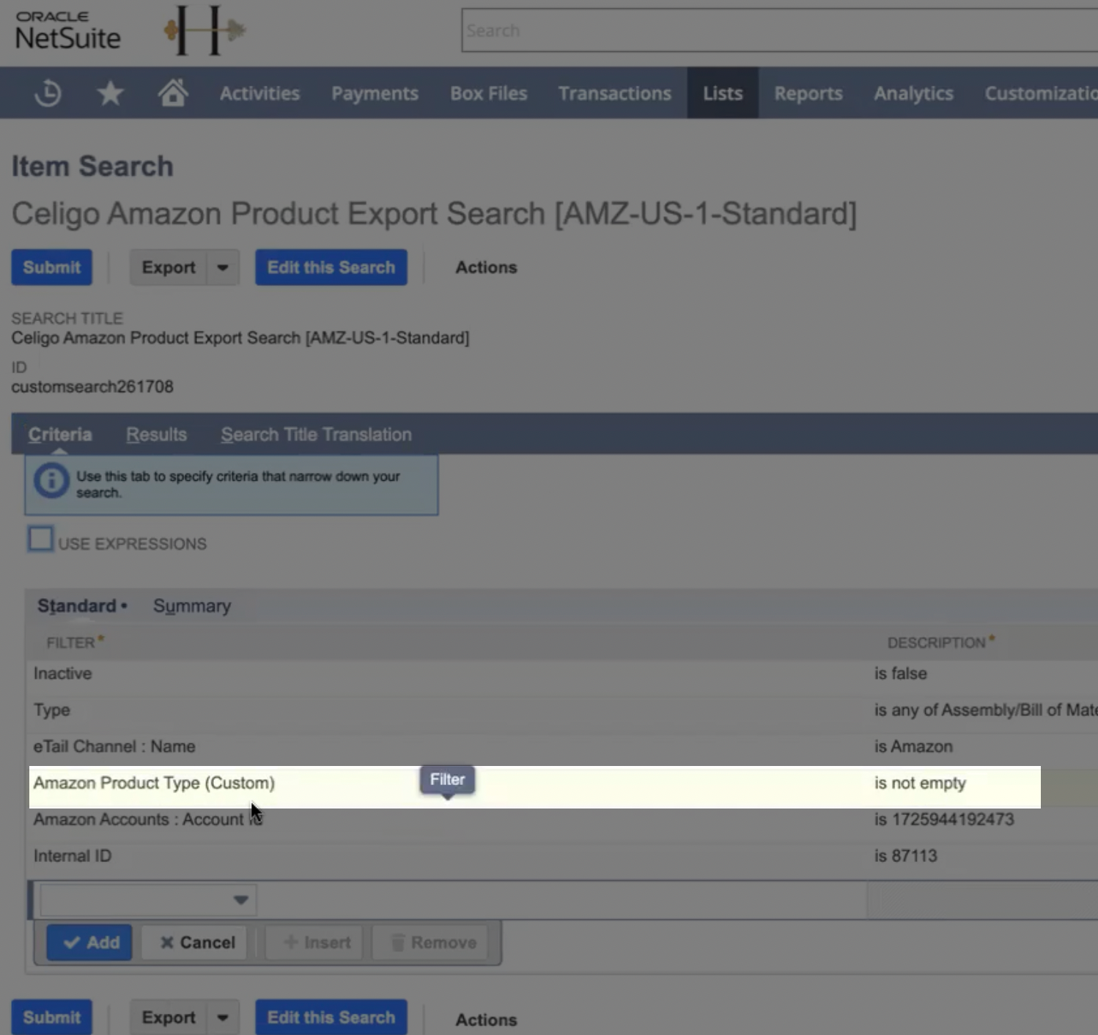Image resolution: width=1098 pixels, height=1035 pixels.
Task: Select the eTail Channel : Name filter row
Action: click(562, 747)
